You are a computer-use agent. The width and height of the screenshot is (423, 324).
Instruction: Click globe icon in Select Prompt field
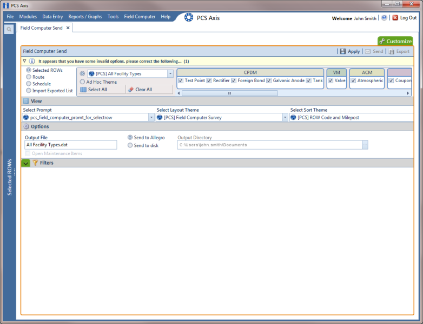[26, 117]
